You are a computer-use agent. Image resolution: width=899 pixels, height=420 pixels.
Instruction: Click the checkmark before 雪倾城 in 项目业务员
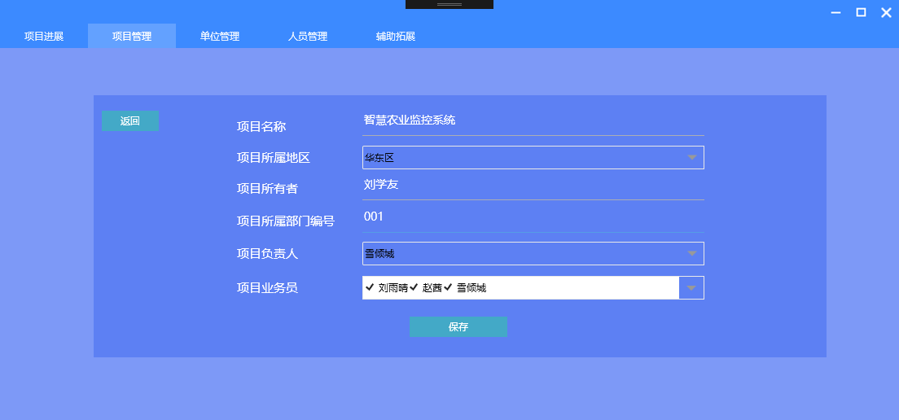tap(449, 287)
